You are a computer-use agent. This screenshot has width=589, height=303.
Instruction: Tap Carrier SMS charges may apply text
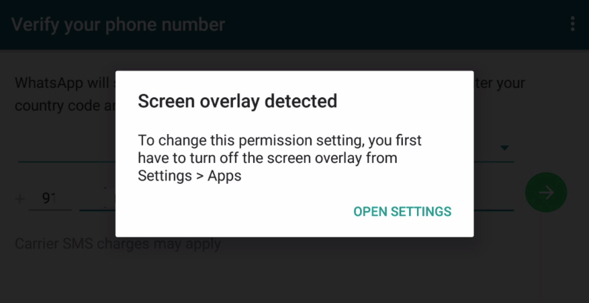[118, 244]
